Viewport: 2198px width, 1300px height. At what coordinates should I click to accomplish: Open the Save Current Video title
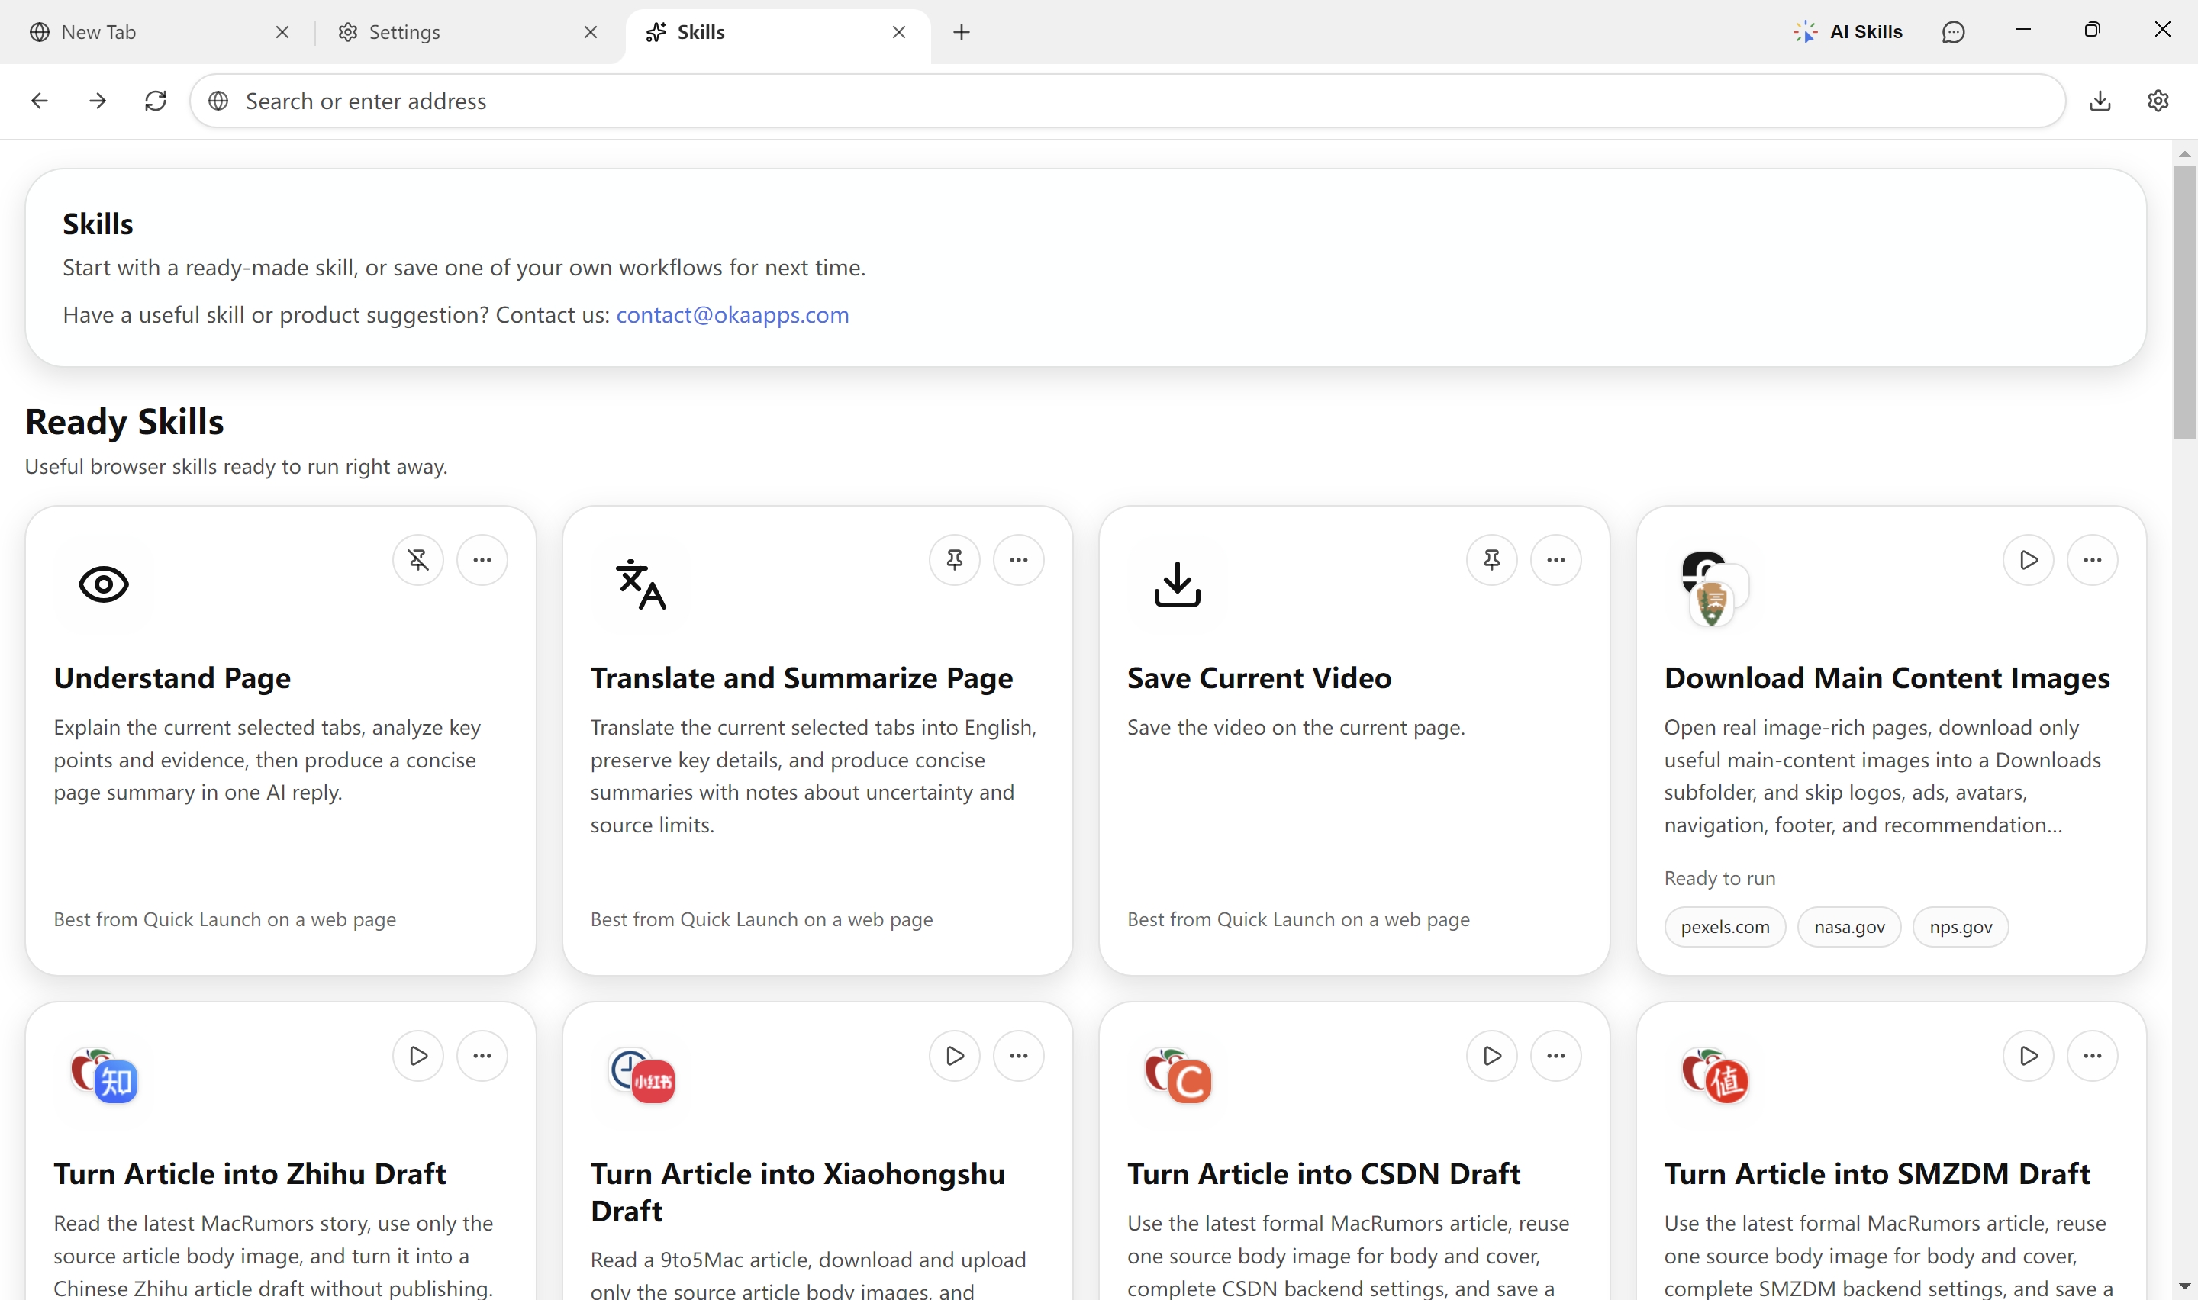tap(1259, 678)
